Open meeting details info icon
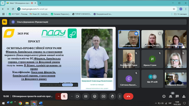This screenshot has width=189, height=106. [x=164, y=96]
